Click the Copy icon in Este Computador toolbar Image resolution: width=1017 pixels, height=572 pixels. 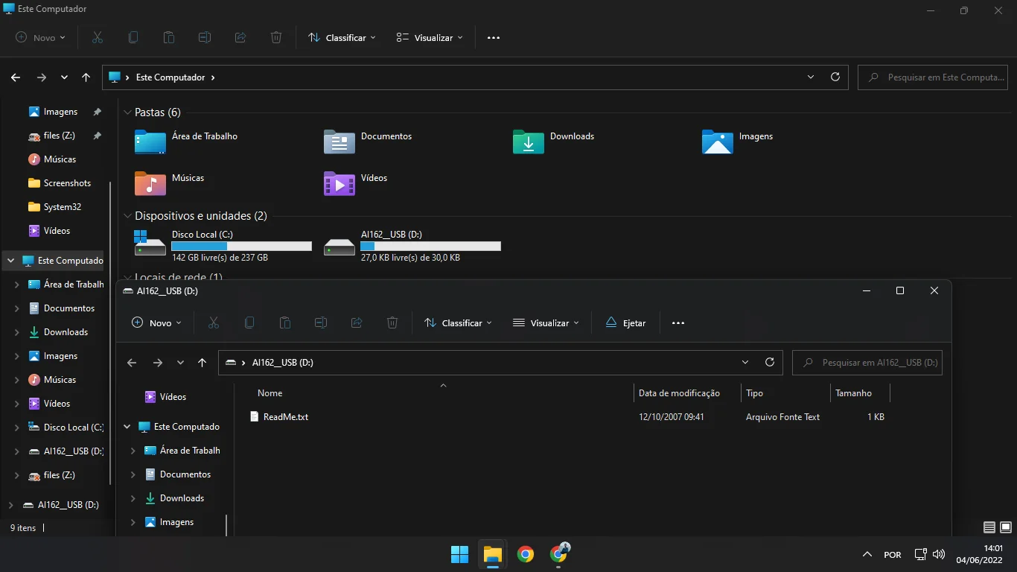[x=133, y=37]
